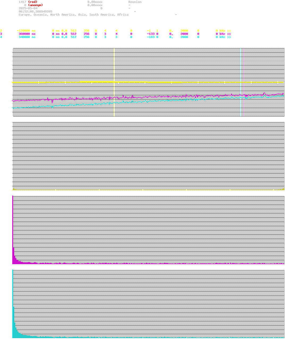The width and height of the screenshot is (291, 344).
Task: Select the Europe region label
Action: [24, 15]
